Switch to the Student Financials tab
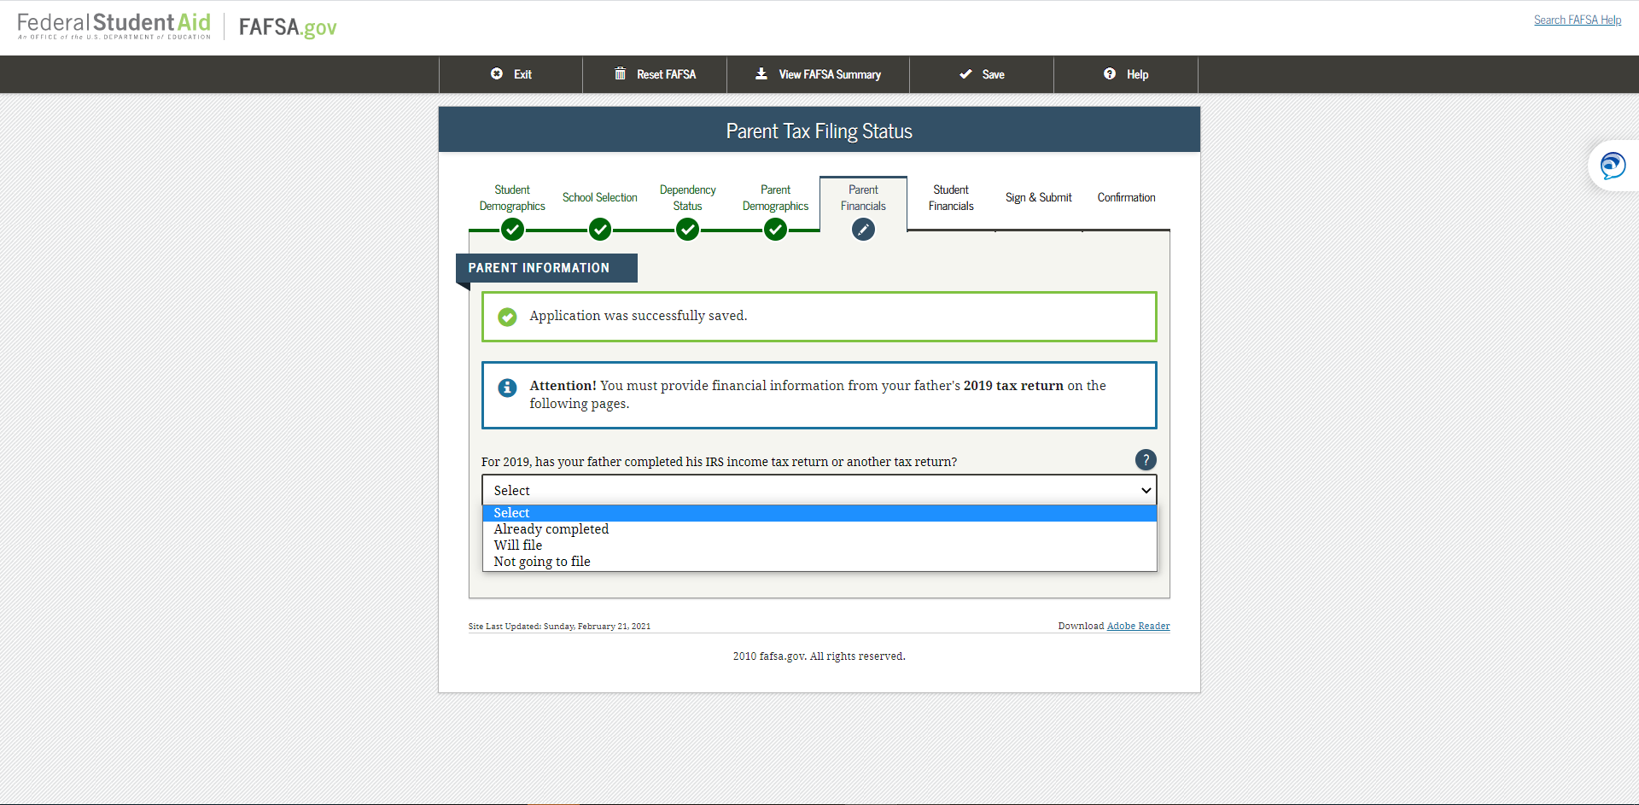This screenshot has width=1639, height=805. click(950, 197)
